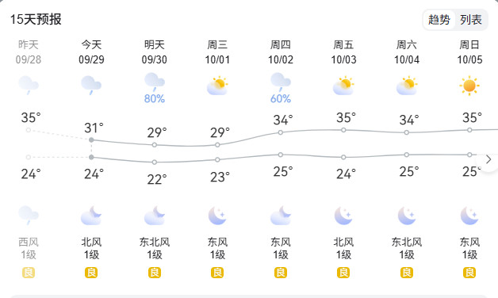Screen dimensions: 498x298
Task: Click today's daytime rain cloud icon
Action: click(x=91, y=85)
